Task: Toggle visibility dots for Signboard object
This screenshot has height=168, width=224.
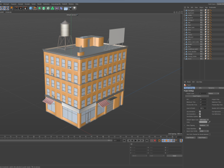Action: click(x=203, y=13)
